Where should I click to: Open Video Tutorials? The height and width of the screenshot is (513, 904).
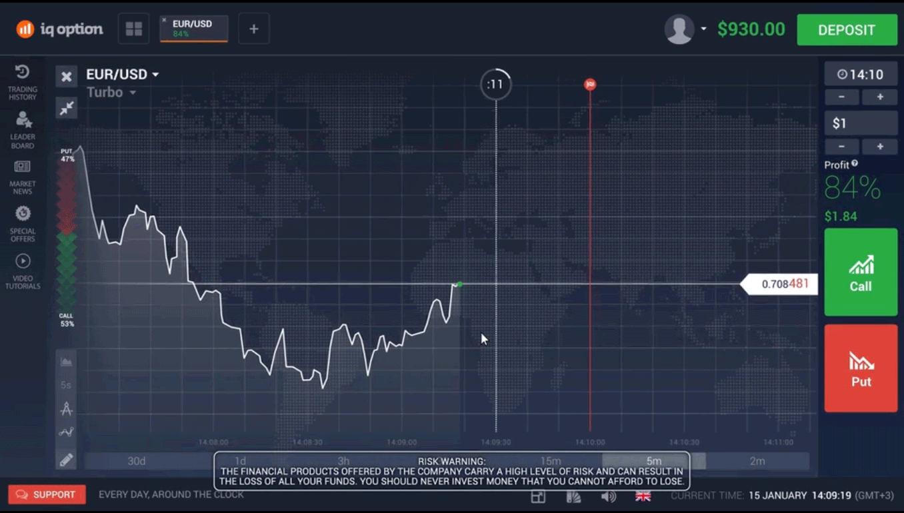point(23,272)
